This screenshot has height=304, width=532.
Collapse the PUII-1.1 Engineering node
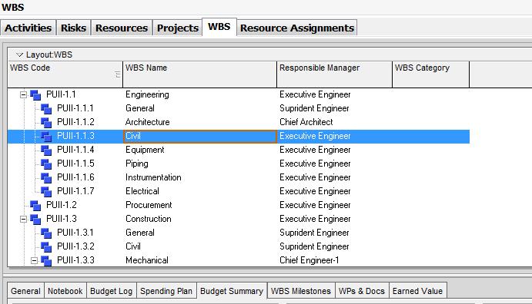point(23,94)
